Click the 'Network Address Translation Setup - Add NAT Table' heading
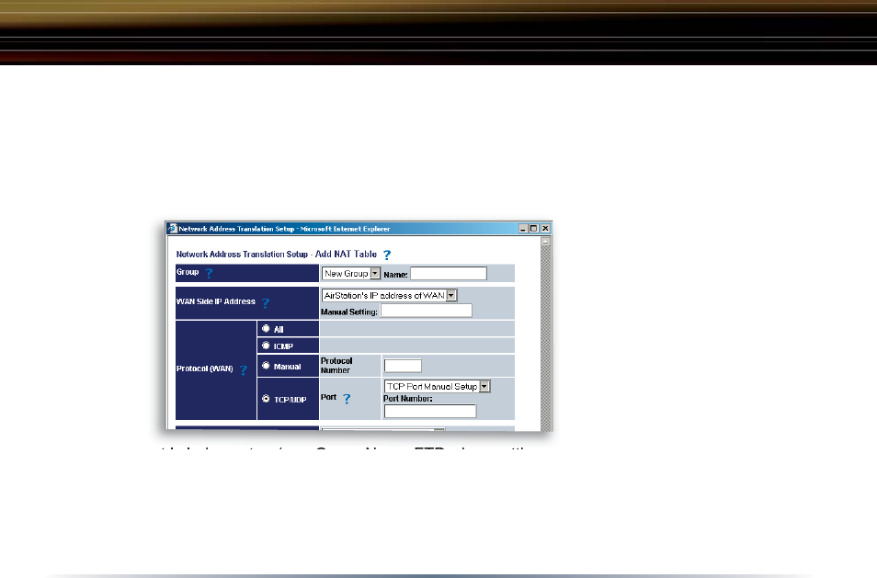This screenshot has width=877, height=578. coord(277,255)
